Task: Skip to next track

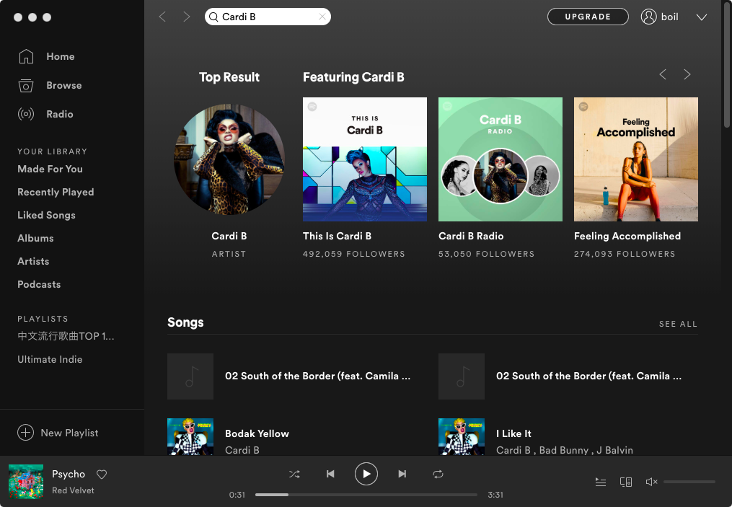Action: [x=402, y=475]
